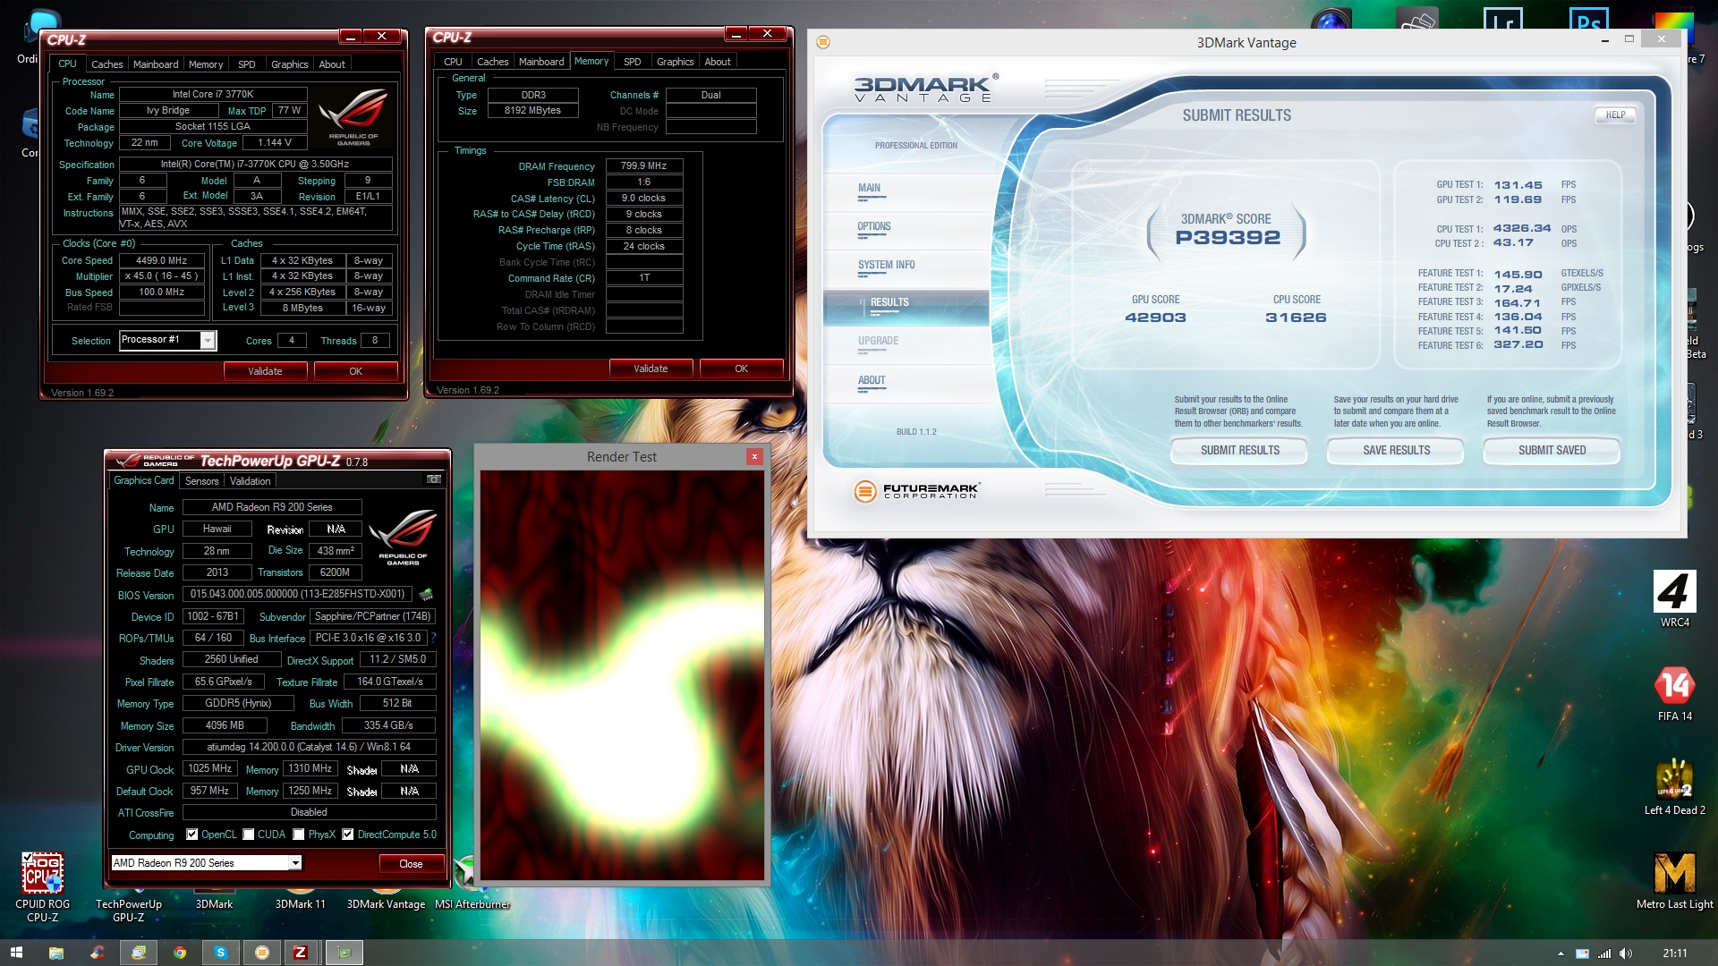Close the Render Test window
1718x966 pixels.
[754, 456]
